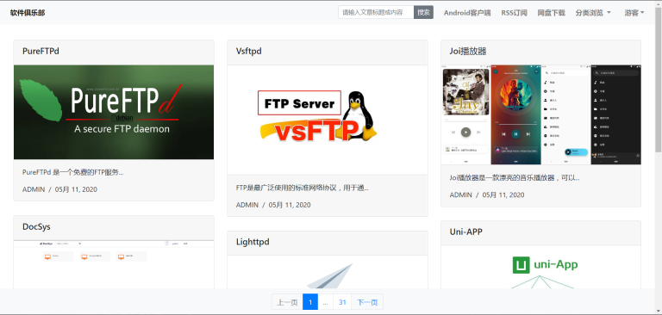The image size is (662, 315).
Task: Select the Joi播放器 ADMIN date line
Action: [x=487, y=195]
